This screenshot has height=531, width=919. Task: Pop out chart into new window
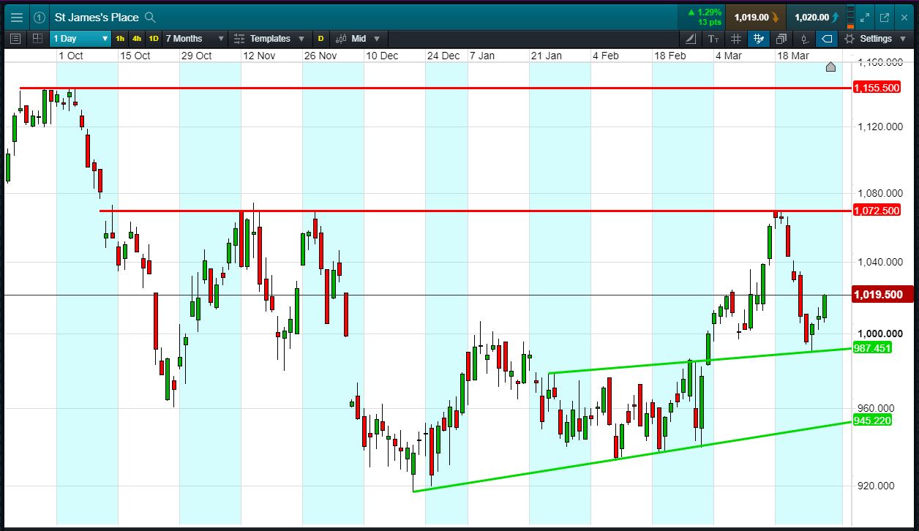tap(884, 17)
